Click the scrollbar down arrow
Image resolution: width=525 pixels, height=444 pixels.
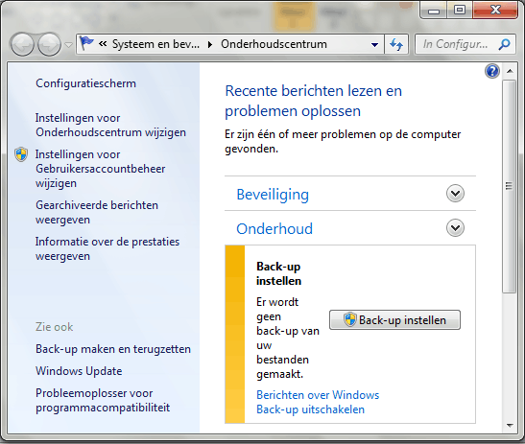pyautogui.click(x=510, y=426)
